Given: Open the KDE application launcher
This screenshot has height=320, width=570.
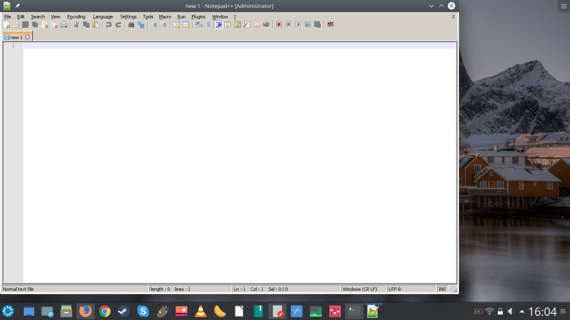Looking at the screenshot, I should click(8, 311).
